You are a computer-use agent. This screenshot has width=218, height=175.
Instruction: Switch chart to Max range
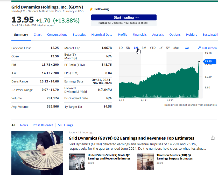(x=176, y=48)
